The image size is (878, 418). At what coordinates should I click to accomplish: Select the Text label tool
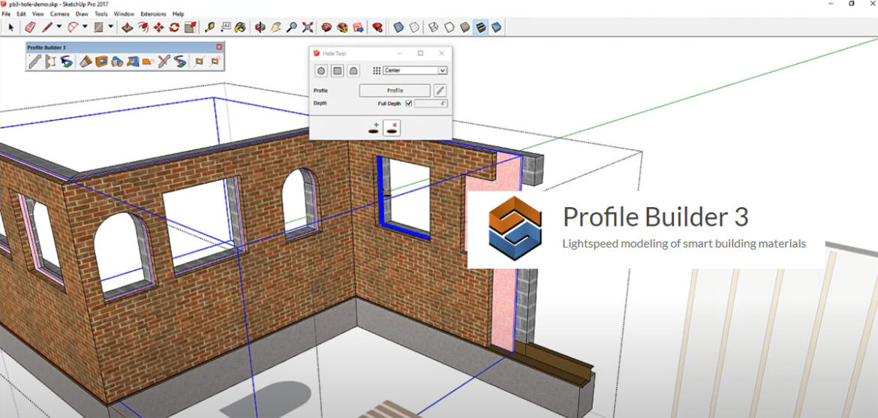[x=226, y=27]
